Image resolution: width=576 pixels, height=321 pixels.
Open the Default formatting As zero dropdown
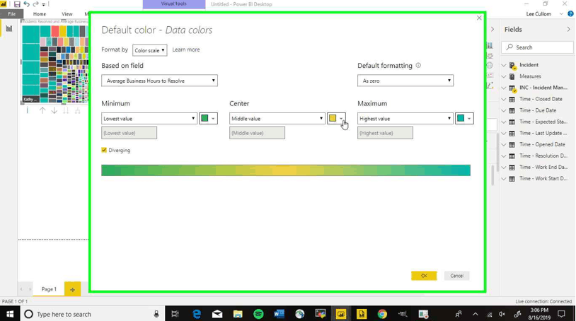[405, 81]
